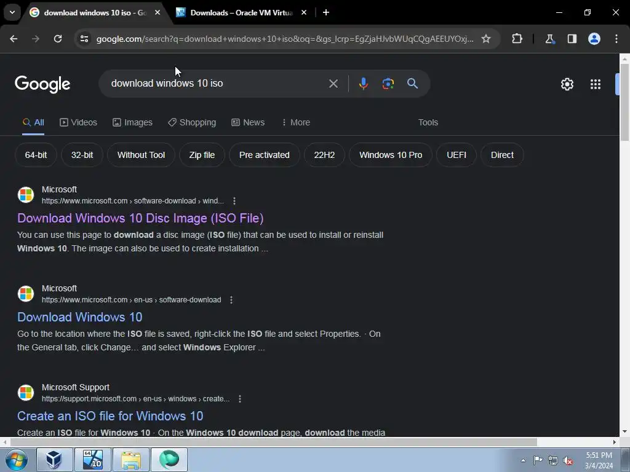Screen dimensions: 630x472
Task: Apply the Direct filter chip
Action: coord(502,155)
